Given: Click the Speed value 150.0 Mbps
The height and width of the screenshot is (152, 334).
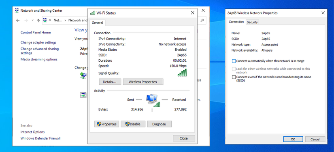Looking at the screenshot, I should point(178,66).
